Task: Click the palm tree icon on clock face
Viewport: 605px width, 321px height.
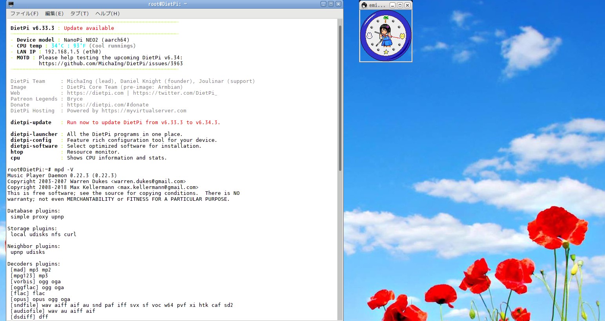Action: coord(386,19)
